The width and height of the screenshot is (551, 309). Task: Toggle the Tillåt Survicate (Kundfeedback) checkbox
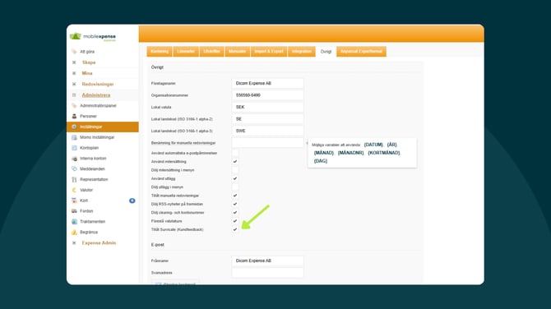tap(235, 229)
